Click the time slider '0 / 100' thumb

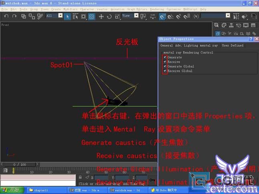[x=20, y=164]
